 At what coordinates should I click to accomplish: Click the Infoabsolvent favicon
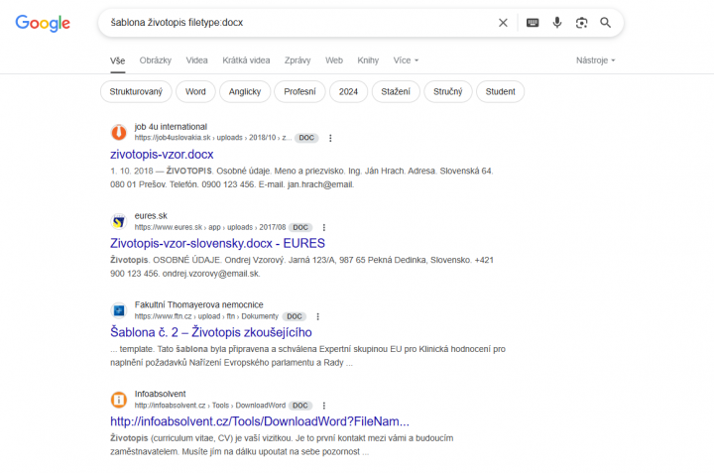pos(119,400)
